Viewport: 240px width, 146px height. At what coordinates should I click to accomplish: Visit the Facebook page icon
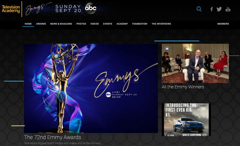212,9
